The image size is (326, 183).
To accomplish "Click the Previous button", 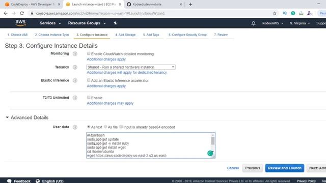I will (253, 168).
